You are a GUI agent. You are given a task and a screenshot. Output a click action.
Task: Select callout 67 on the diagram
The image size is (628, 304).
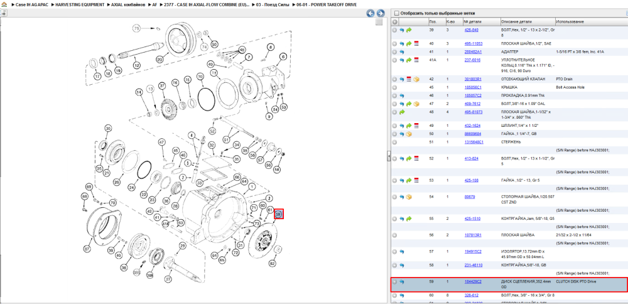pos(87,249)
